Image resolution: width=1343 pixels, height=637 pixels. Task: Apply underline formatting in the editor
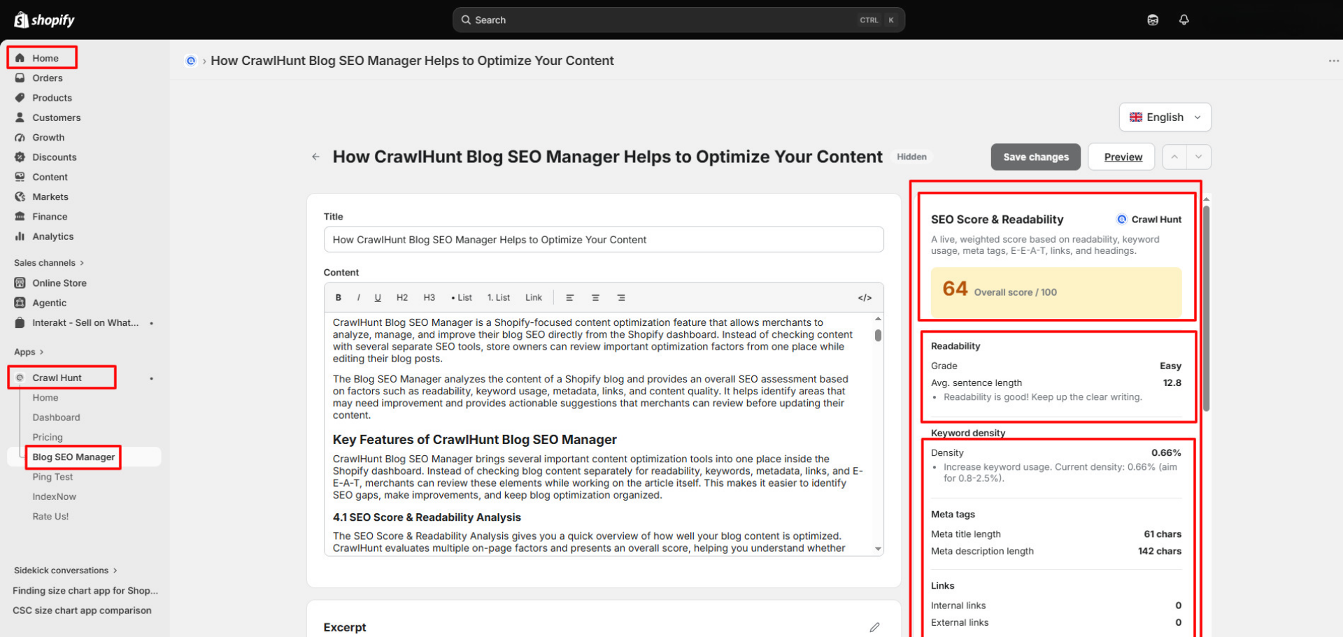point(378,298)
